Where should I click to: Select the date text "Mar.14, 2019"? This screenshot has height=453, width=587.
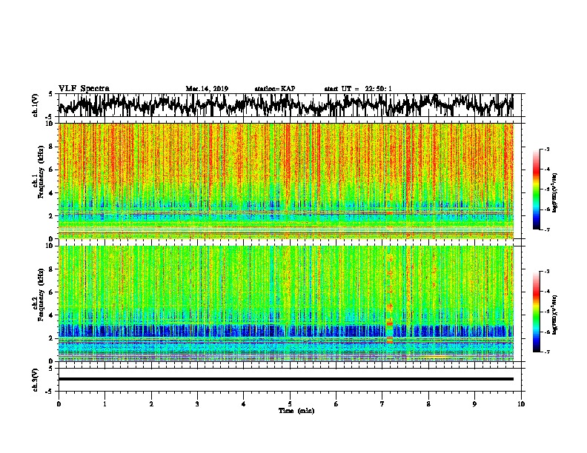207,89
